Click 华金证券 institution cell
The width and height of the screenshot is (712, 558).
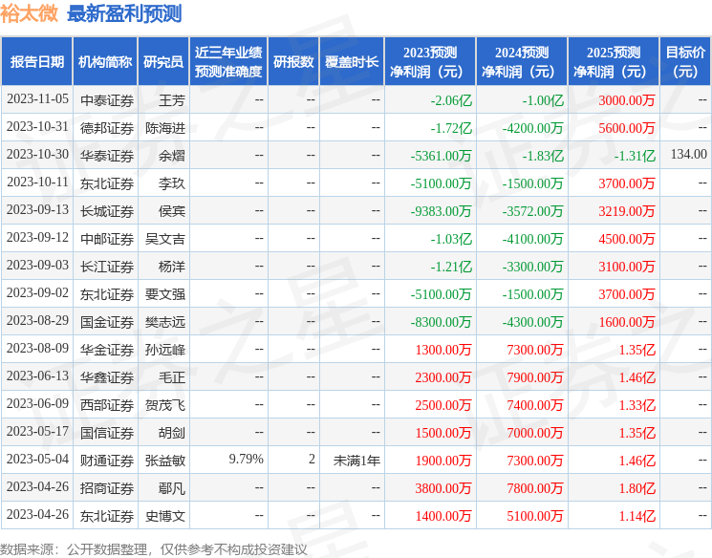107,350
